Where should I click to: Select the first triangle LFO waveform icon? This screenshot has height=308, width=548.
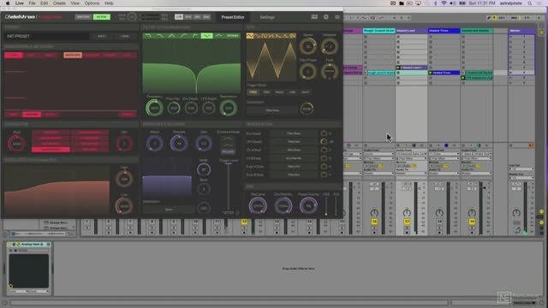coord(250,36)
